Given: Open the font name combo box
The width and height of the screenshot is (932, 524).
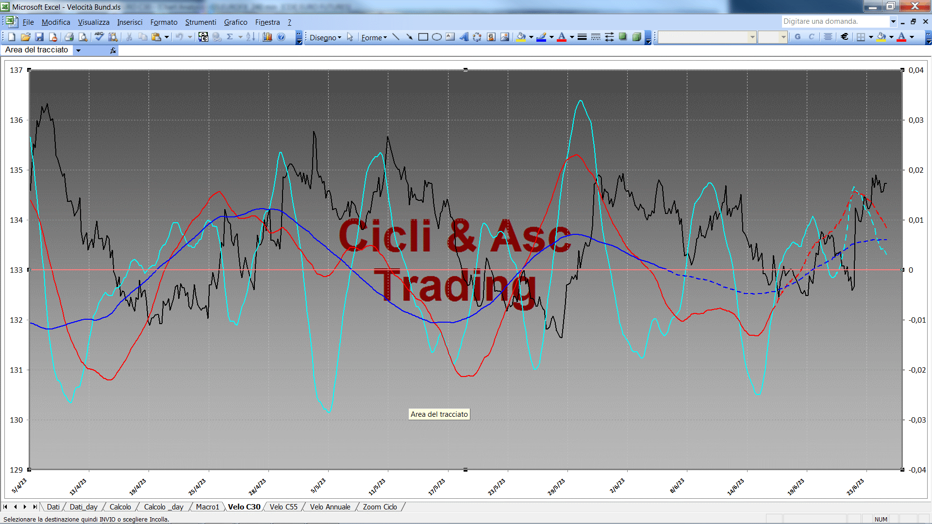Looking at the screenshot, I should pyautogui.click(x=707, y=37).
